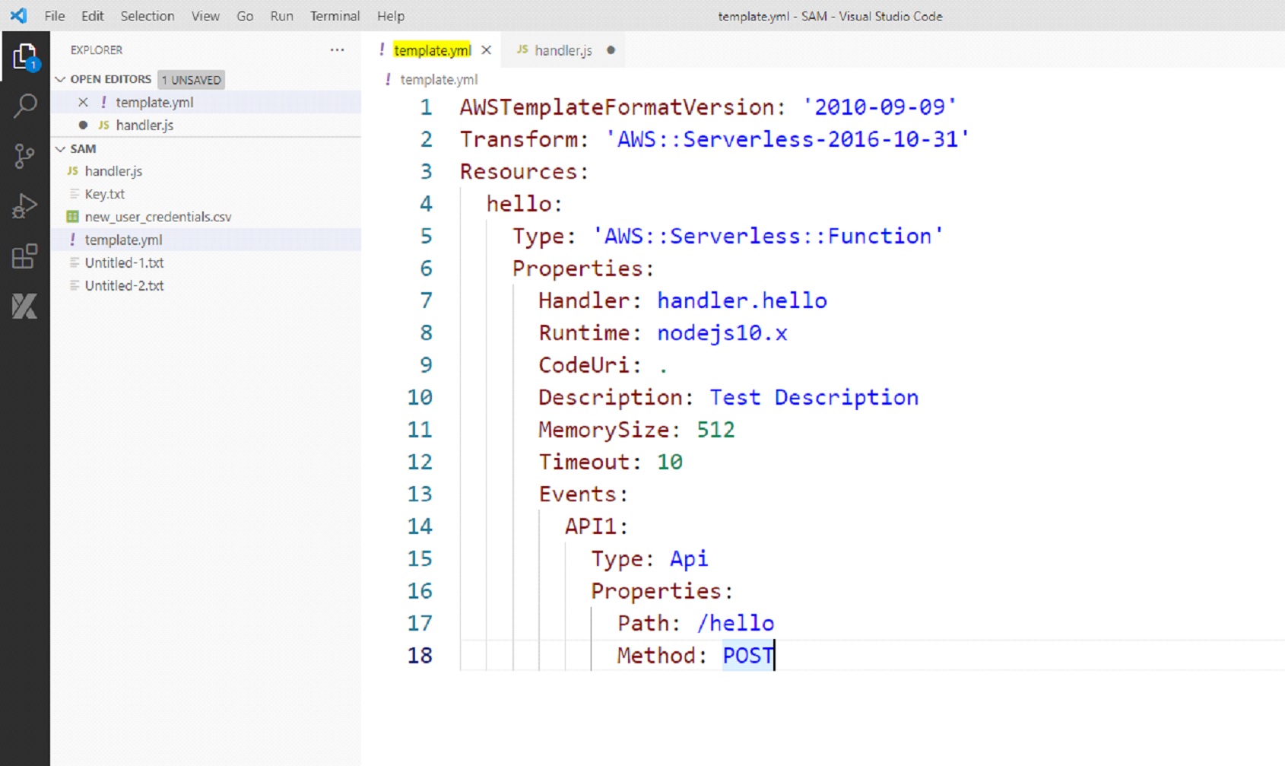Open the Terminal menu

coord(335,16)
